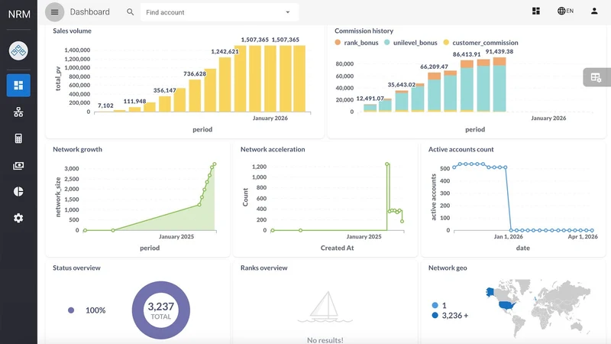
Task: Click the United States on the map
Action: point(506,305)
